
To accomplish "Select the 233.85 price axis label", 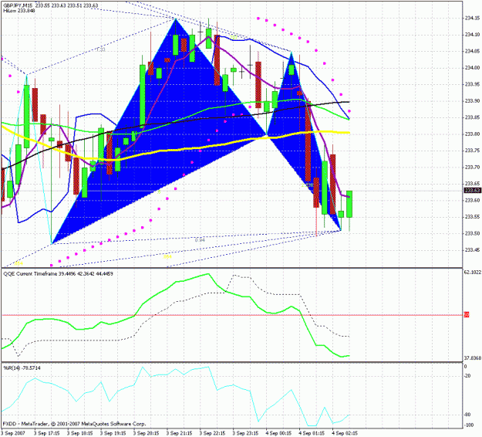I will [472, 117].
